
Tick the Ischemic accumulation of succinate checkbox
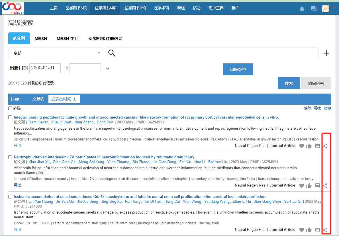[10, 197]
